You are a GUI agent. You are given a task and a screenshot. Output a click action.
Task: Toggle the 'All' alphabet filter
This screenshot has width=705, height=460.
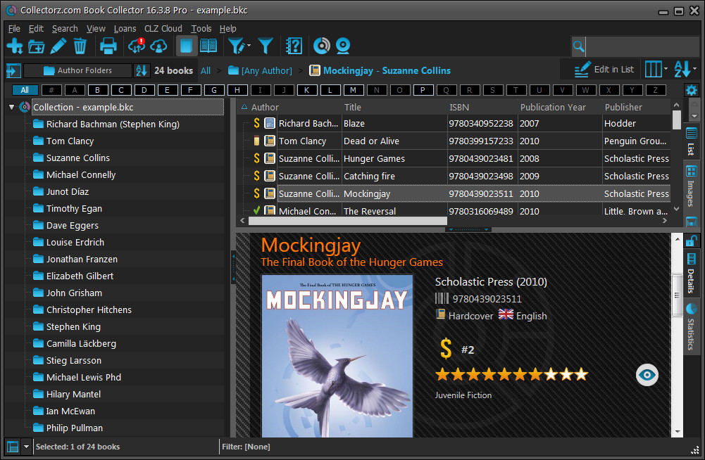25,90
